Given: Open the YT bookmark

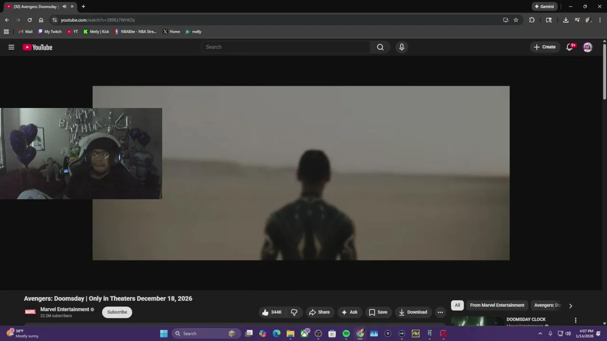Looking at the screenshot, I should tap(73, 32).
